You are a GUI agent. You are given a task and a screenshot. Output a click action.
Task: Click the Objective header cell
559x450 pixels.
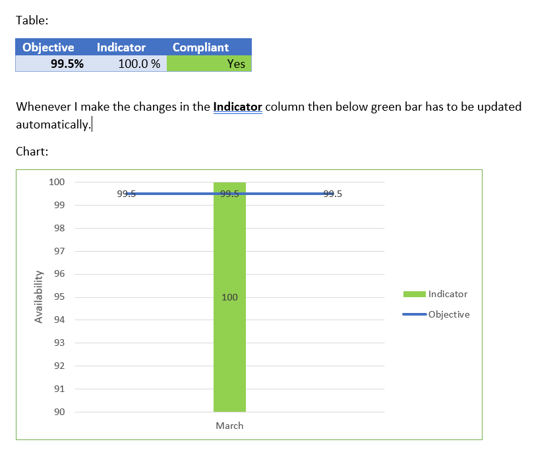[x=51, y=47]
